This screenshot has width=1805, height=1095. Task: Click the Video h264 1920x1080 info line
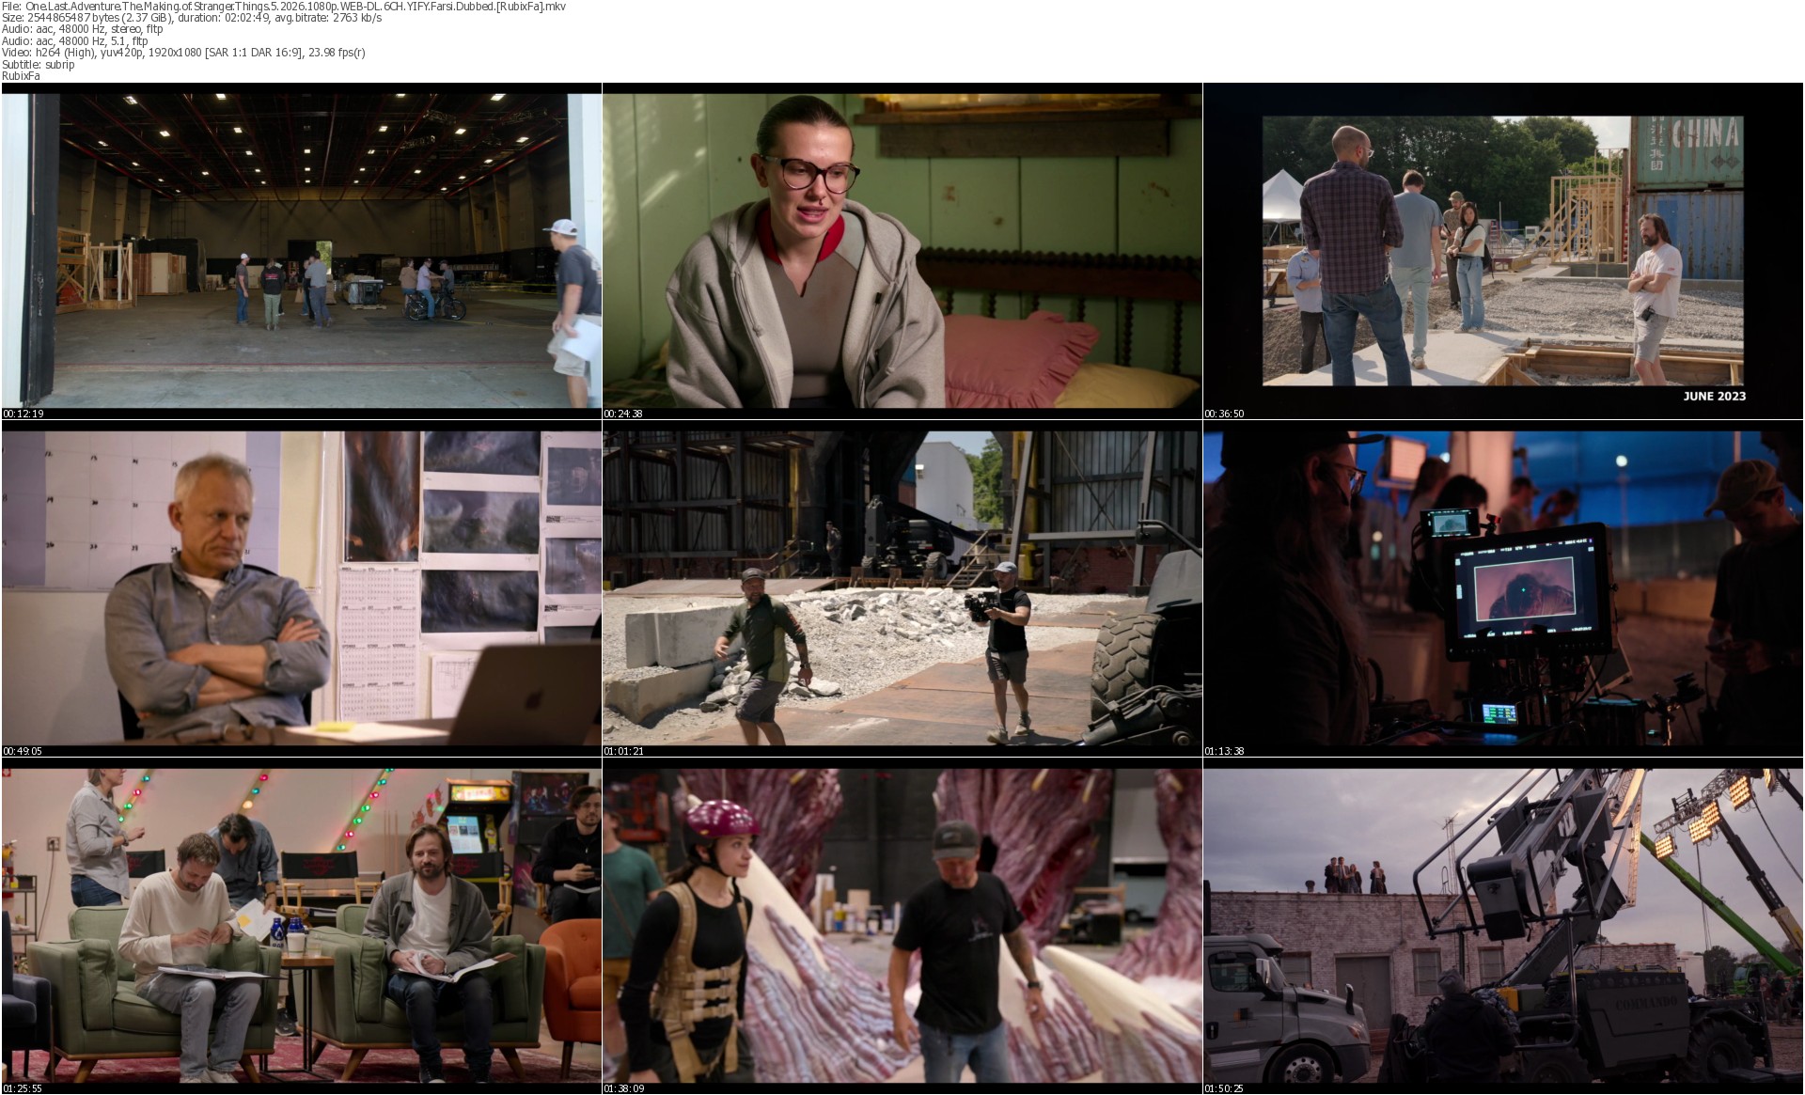pos(184,53)
